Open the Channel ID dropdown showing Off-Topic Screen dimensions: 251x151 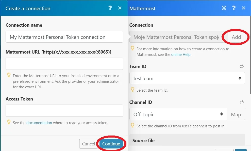[x=178, y=114]
